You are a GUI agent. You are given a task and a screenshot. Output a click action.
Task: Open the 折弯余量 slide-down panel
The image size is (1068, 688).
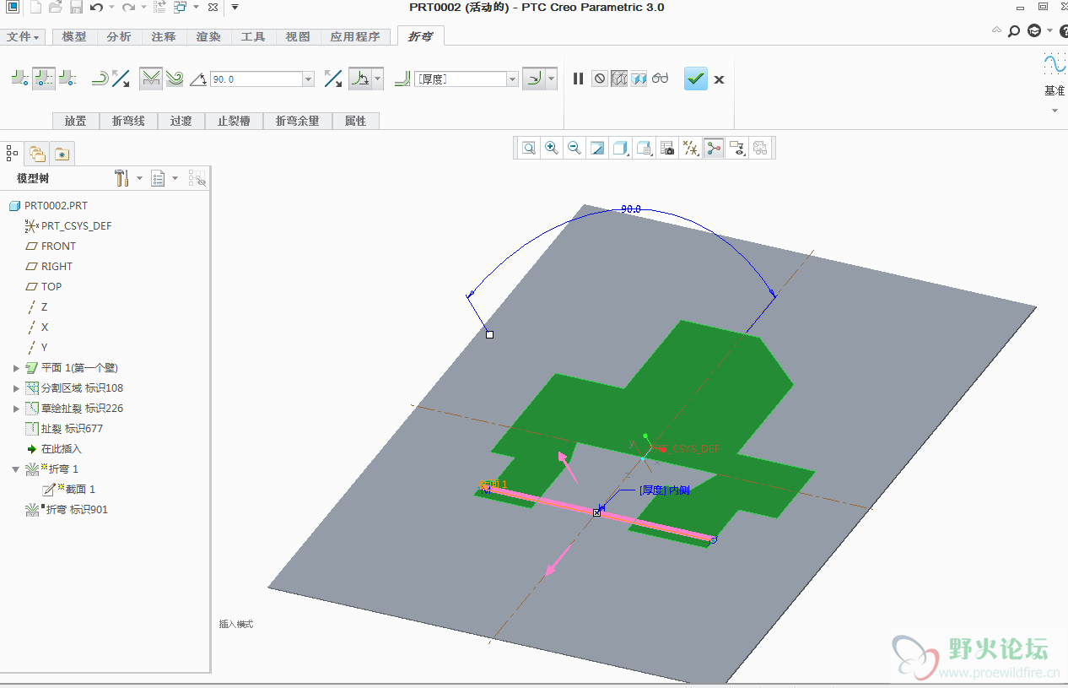pos(298,121)
